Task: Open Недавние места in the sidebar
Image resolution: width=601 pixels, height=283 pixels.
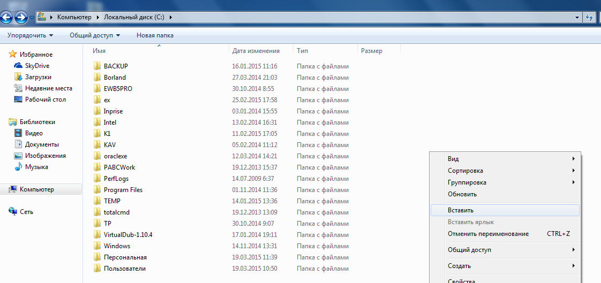Action: pos(49,88)
